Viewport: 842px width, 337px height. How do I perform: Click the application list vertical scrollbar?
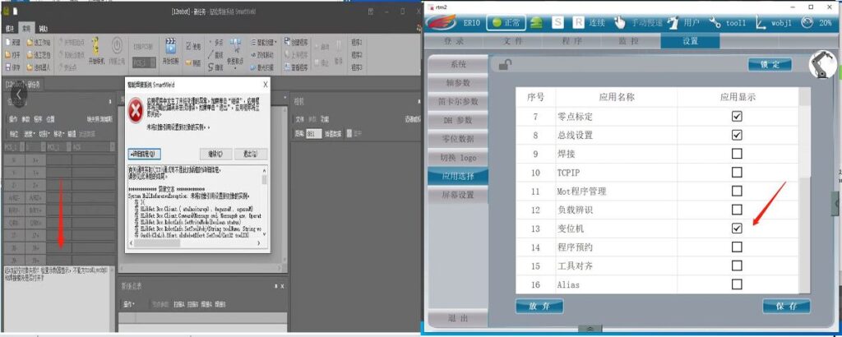coord(806,164)
